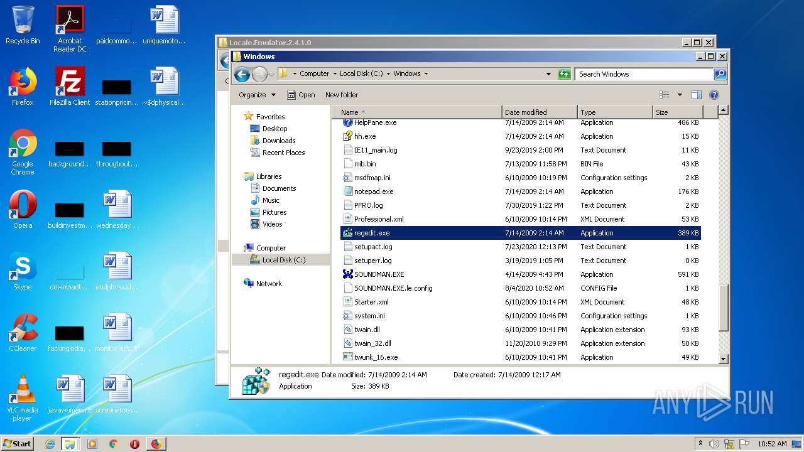The image size is (804, 452).
Task: Select the SOUNDMAN.EXE file icon
Action: [x=347, y=274]
